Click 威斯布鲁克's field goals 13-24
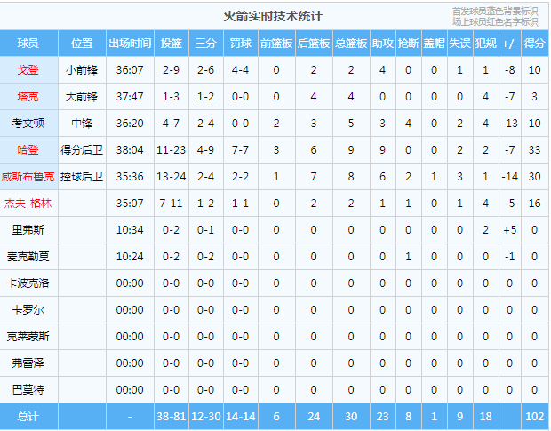The width and height of the screenshot is (551, 431). pos(172,176)
